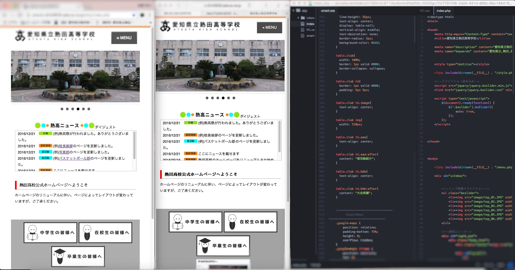
Task: Click green 行事 tag in middle browser news
Action: [x=190, y=123]
